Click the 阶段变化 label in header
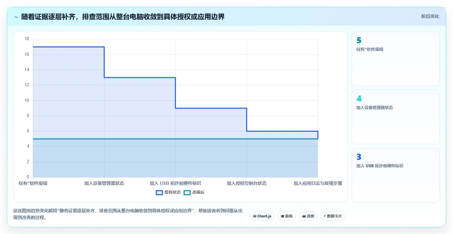Image resolution: width=453 pixels, height=234 pixels. 430,16
